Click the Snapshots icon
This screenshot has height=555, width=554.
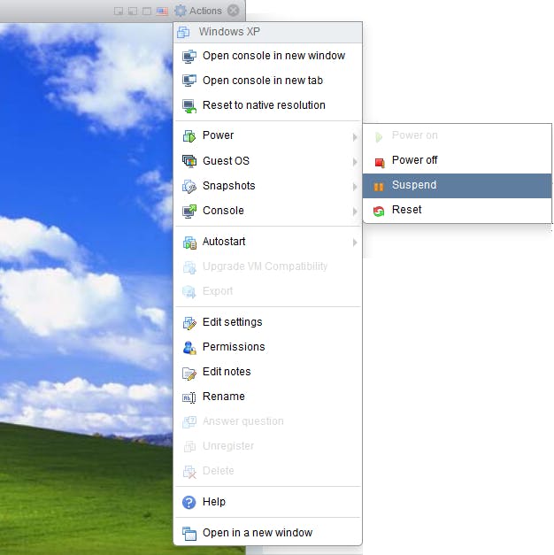click(x=189, y=187)
